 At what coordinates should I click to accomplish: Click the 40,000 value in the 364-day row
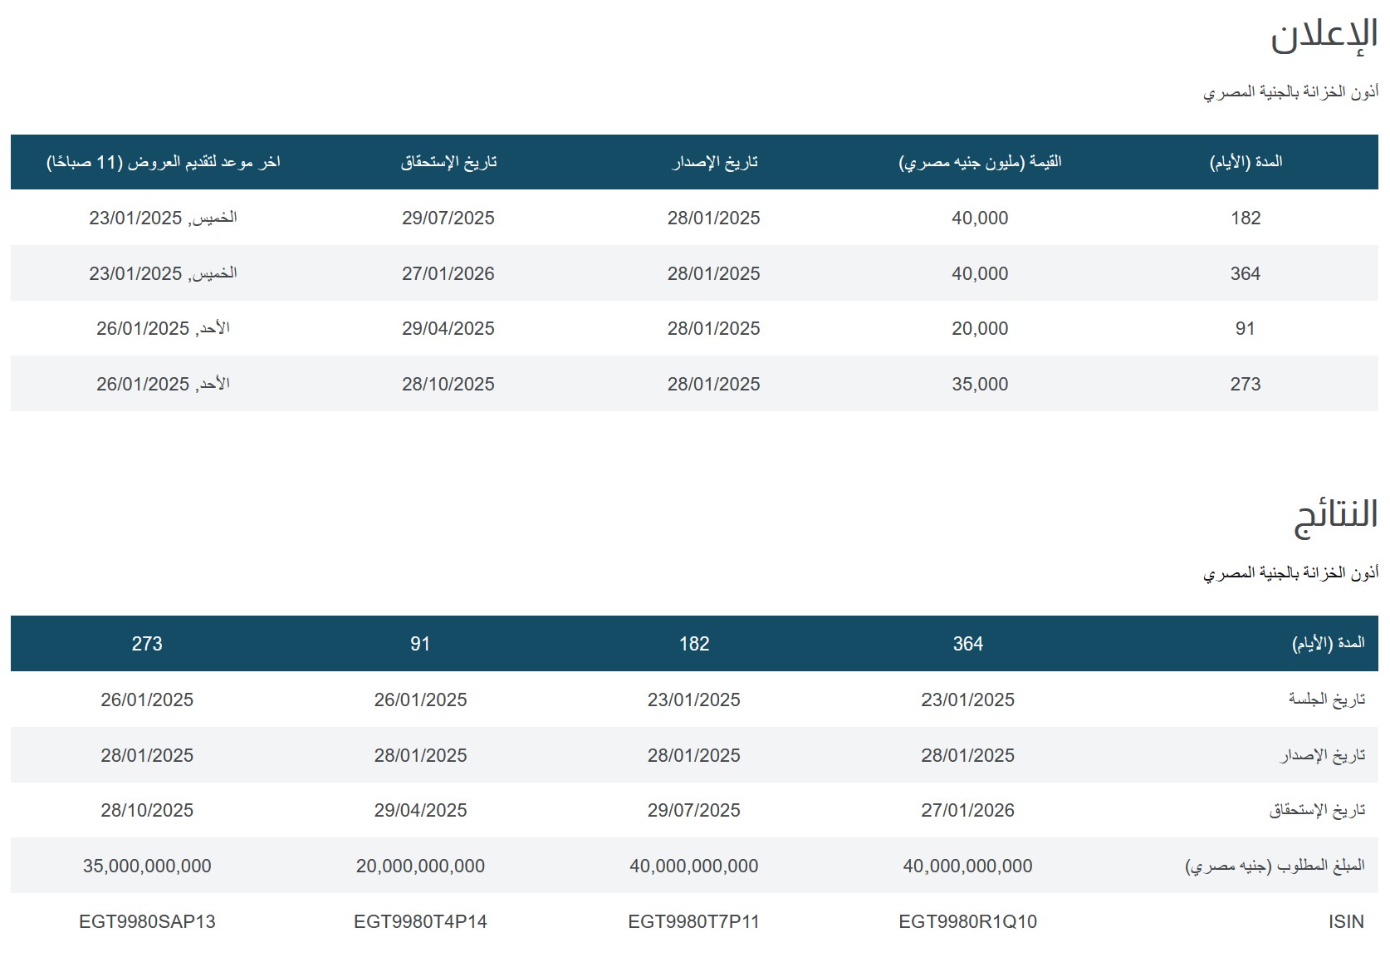click(980, 273)
